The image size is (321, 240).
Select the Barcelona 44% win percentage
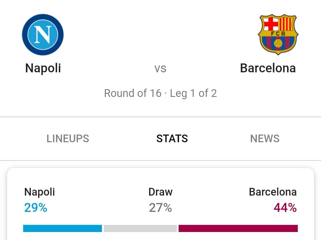[x=285, y=208]
